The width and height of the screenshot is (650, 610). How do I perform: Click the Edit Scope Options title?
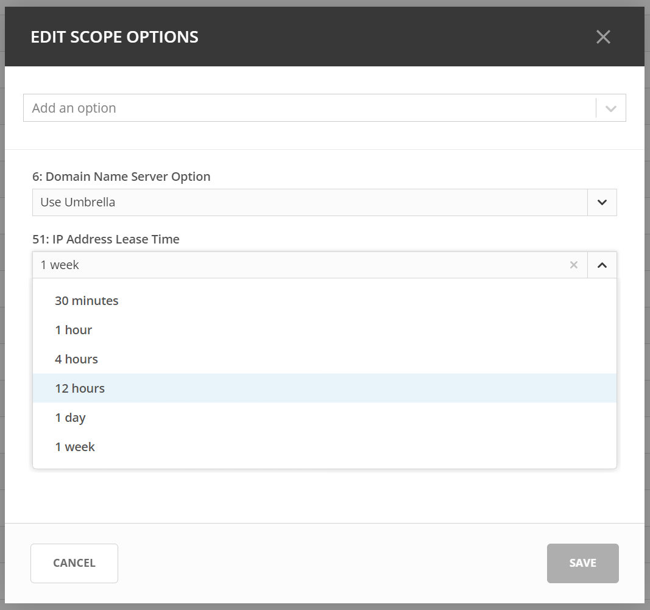(115, 37)
